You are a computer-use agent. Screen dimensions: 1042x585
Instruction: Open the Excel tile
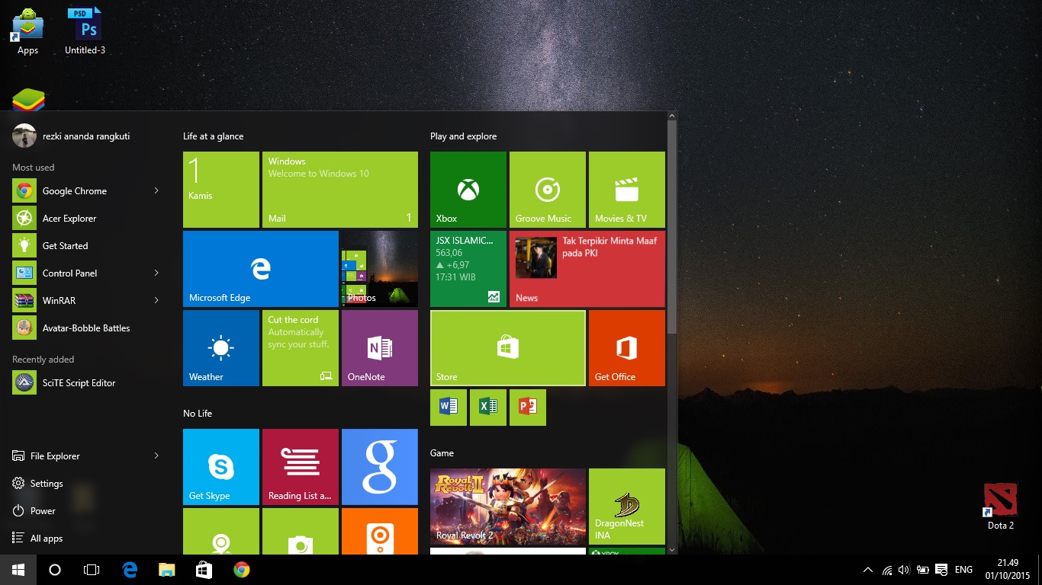point(487,407)
